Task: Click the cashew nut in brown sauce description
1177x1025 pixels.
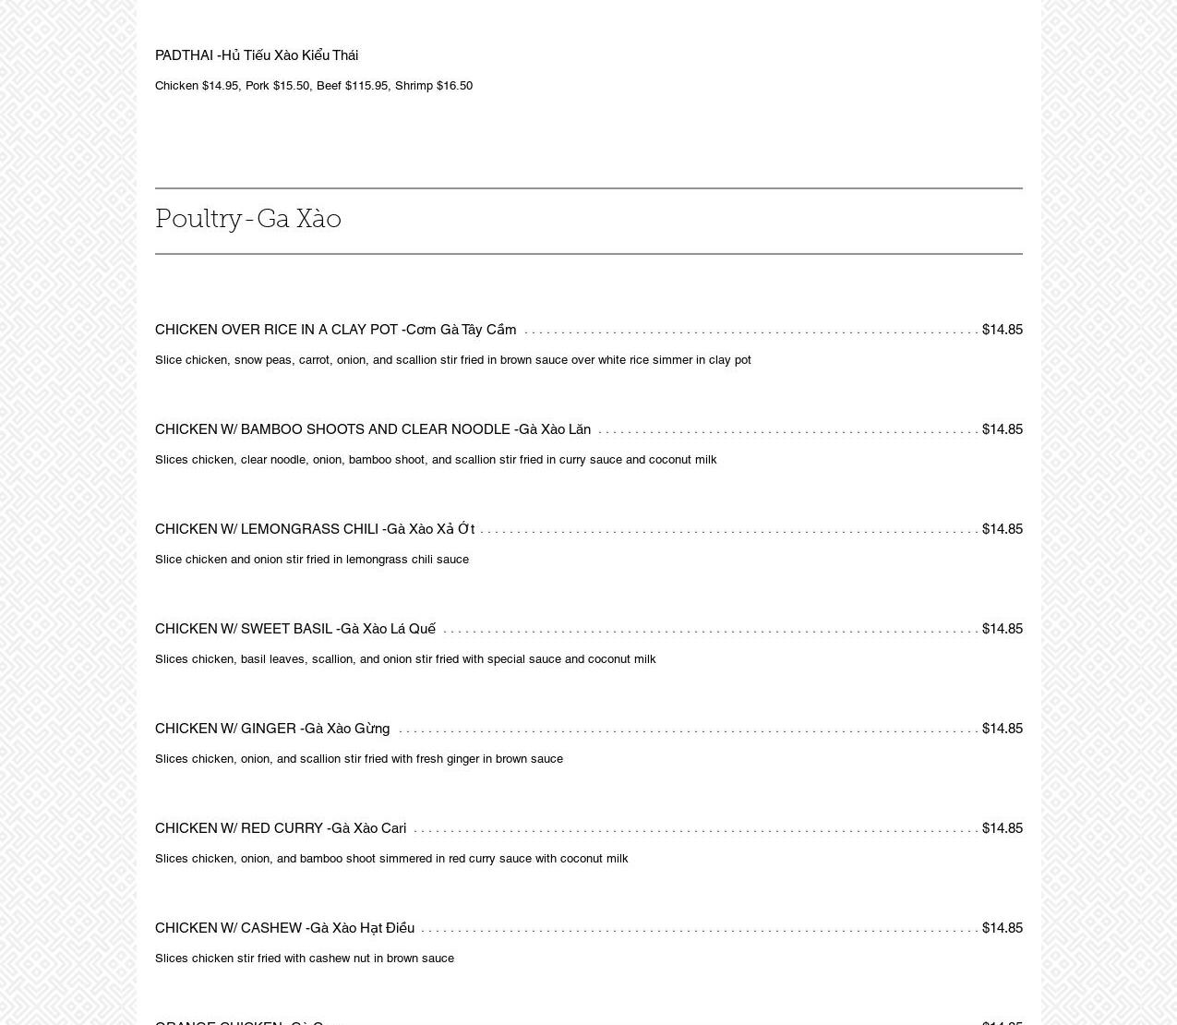Action: (x=305, y=959)
